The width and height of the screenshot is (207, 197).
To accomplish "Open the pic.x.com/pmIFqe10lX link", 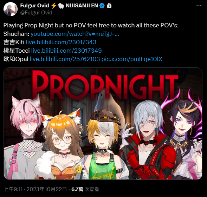I will click(132, 59).
